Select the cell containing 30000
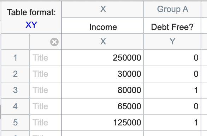The image size is (207, 136). (103, 74)
